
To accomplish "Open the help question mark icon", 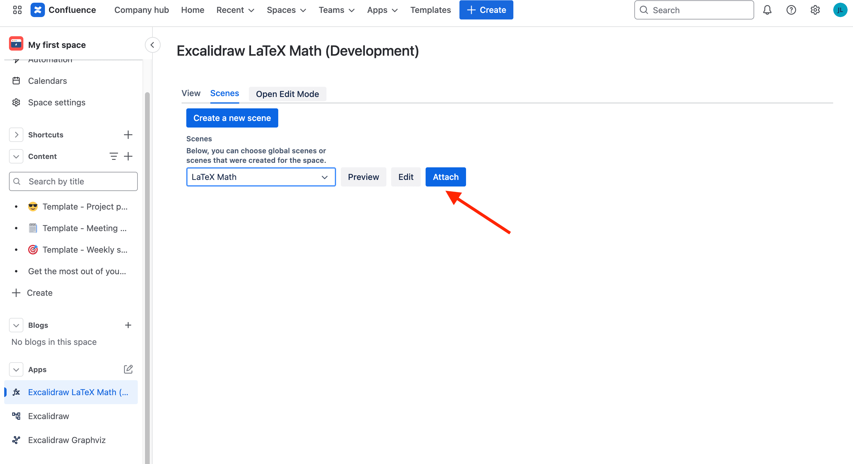I will pyautogui.click(x=791, y=10).
